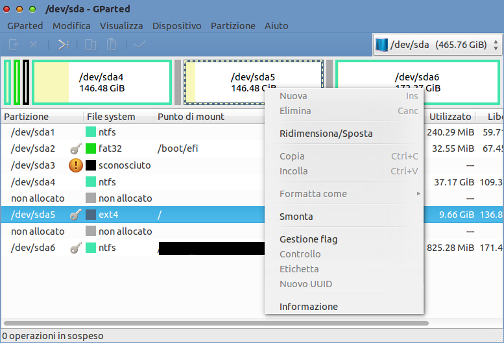Screen dimensions: 504x343
Task: Choose Informazione in context menu
Action: tap(344, 307)
